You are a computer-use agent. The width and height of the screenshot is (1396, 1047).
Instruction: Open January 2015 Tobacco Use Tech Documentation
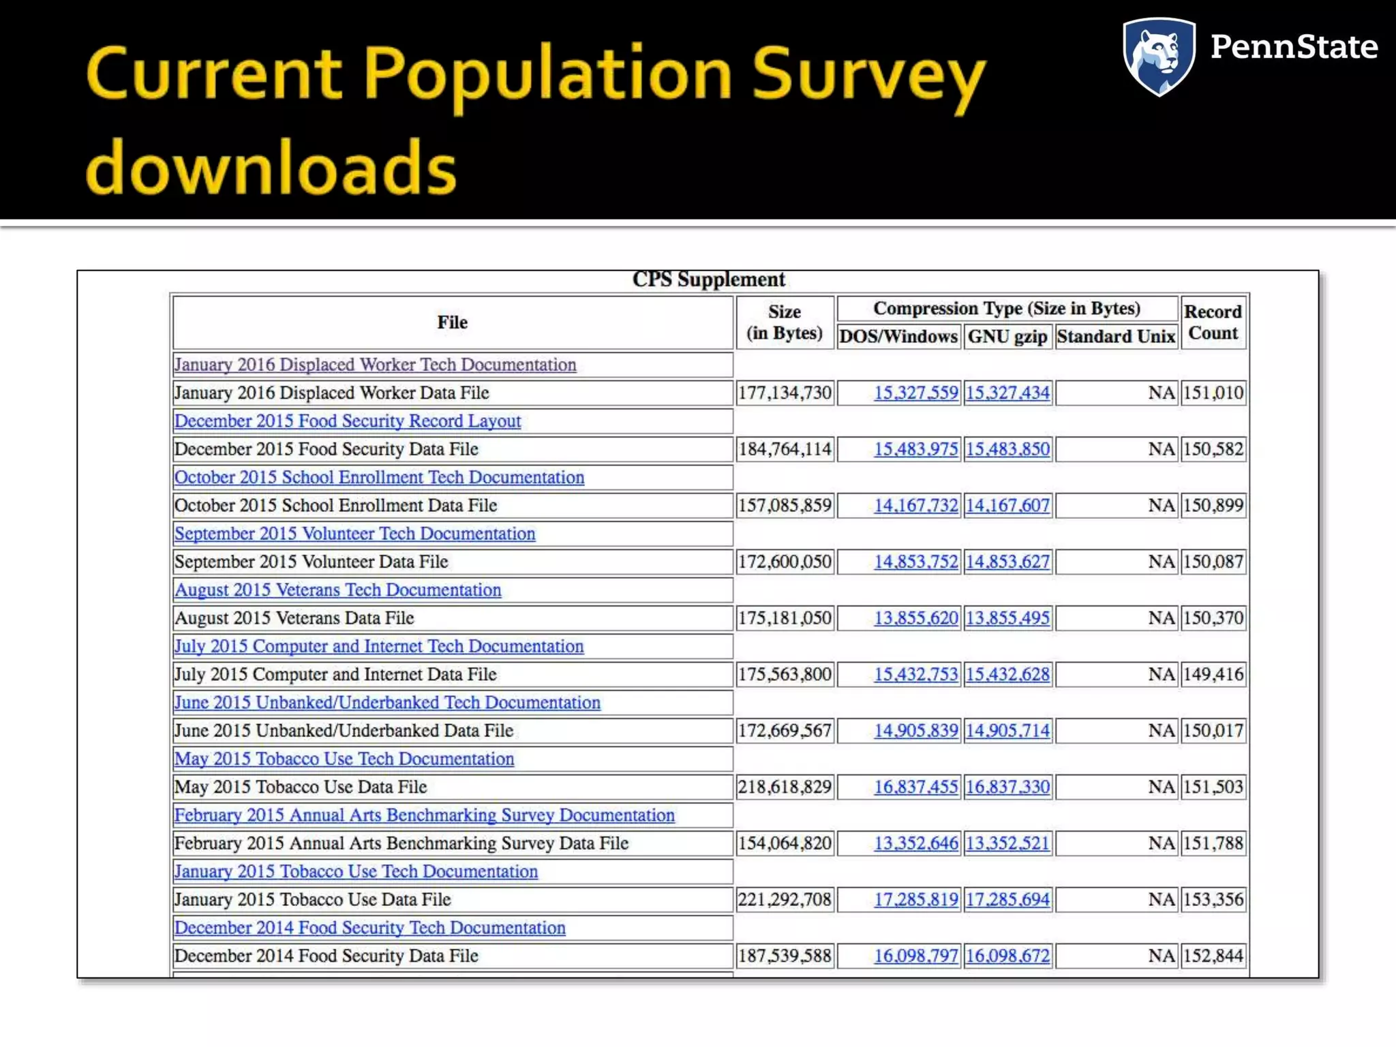pos(356,872)
